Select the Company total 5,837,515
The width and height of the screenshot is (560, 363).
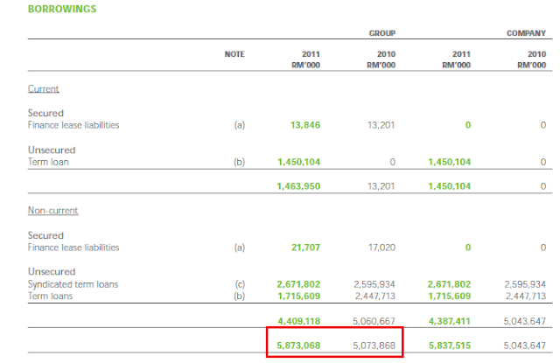pyautogui.click(x=450, y=346)
